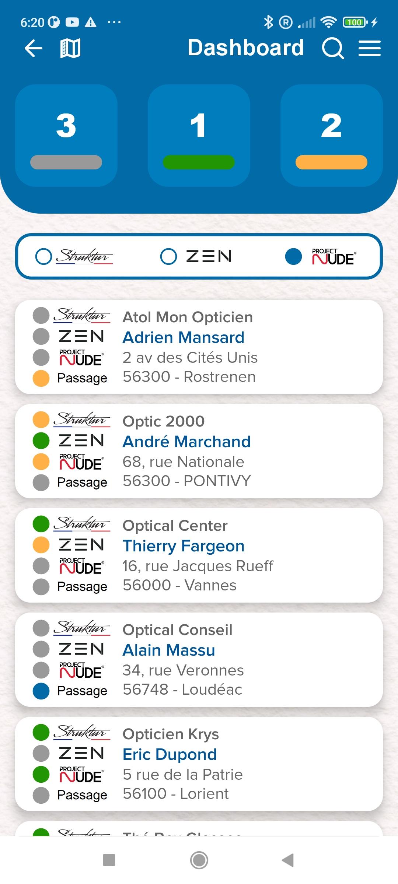Click blue Passage dot for Optical Conseil
The height and width of the screenshot is (884, 398).
[x=41, y=691]
